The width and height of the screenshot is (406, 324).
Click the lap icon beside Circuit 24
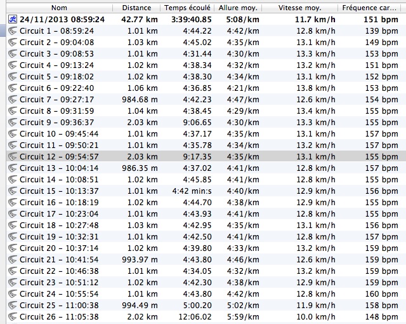pos(13,294)
